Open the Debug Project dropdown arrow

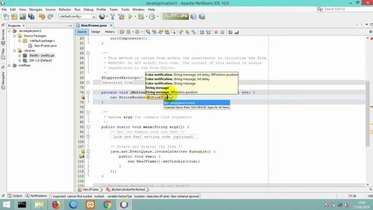point(146,17)
